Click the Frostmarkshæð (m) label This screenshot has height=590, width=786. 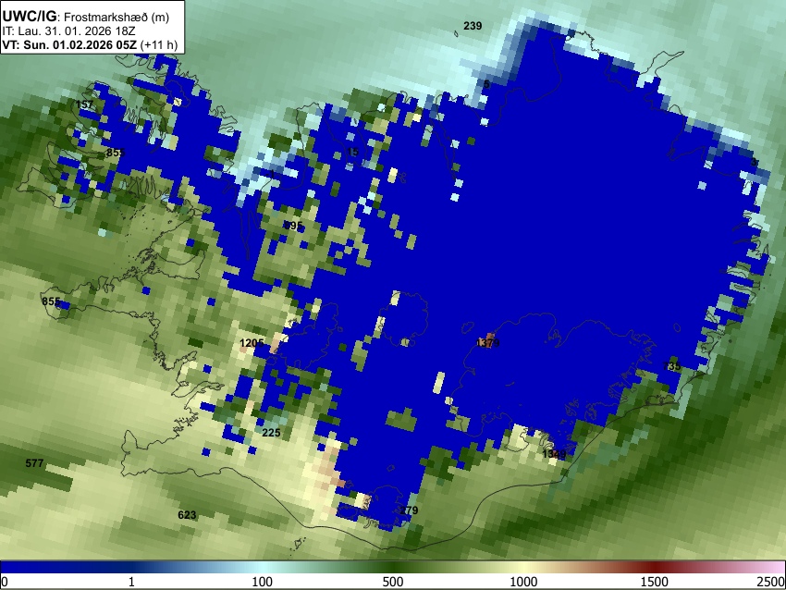click(x=117, y=17)
